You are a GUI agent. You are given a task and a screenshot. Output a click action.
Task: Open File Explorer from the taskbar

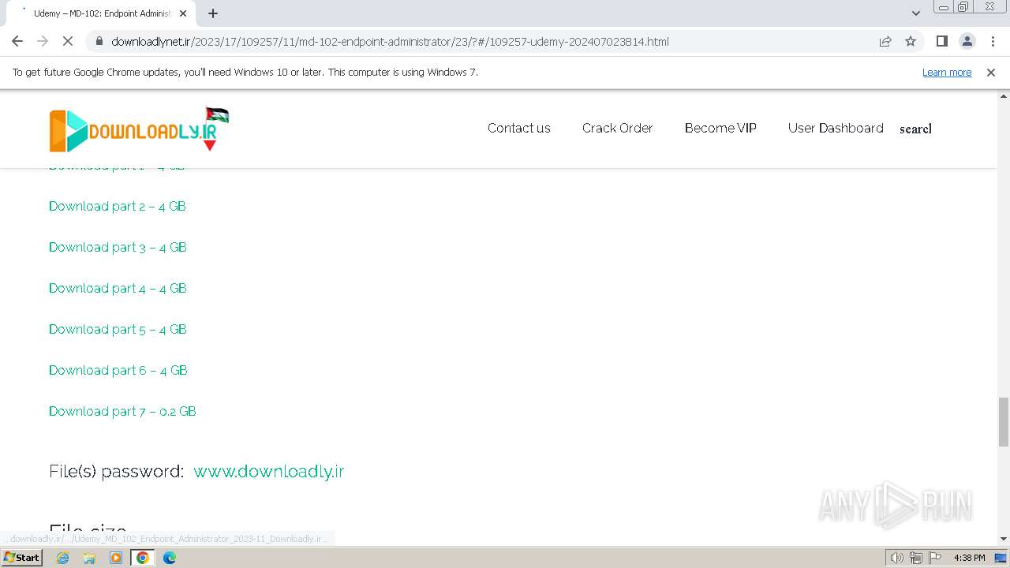pos(89,558)
